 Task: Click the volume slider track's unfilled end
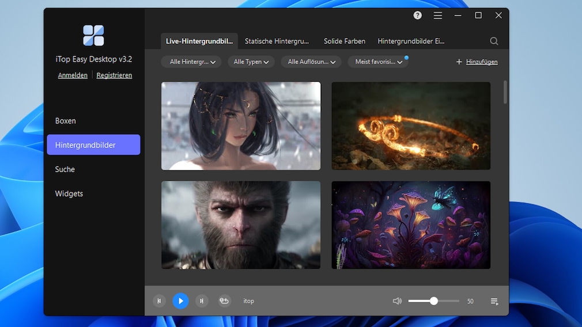coord(458,301)
